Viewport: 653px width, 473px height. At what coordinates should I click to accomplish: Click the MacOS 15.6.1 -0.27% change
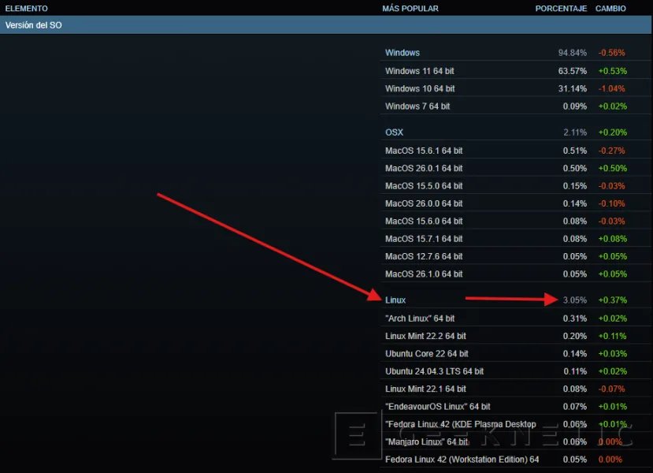611,151
